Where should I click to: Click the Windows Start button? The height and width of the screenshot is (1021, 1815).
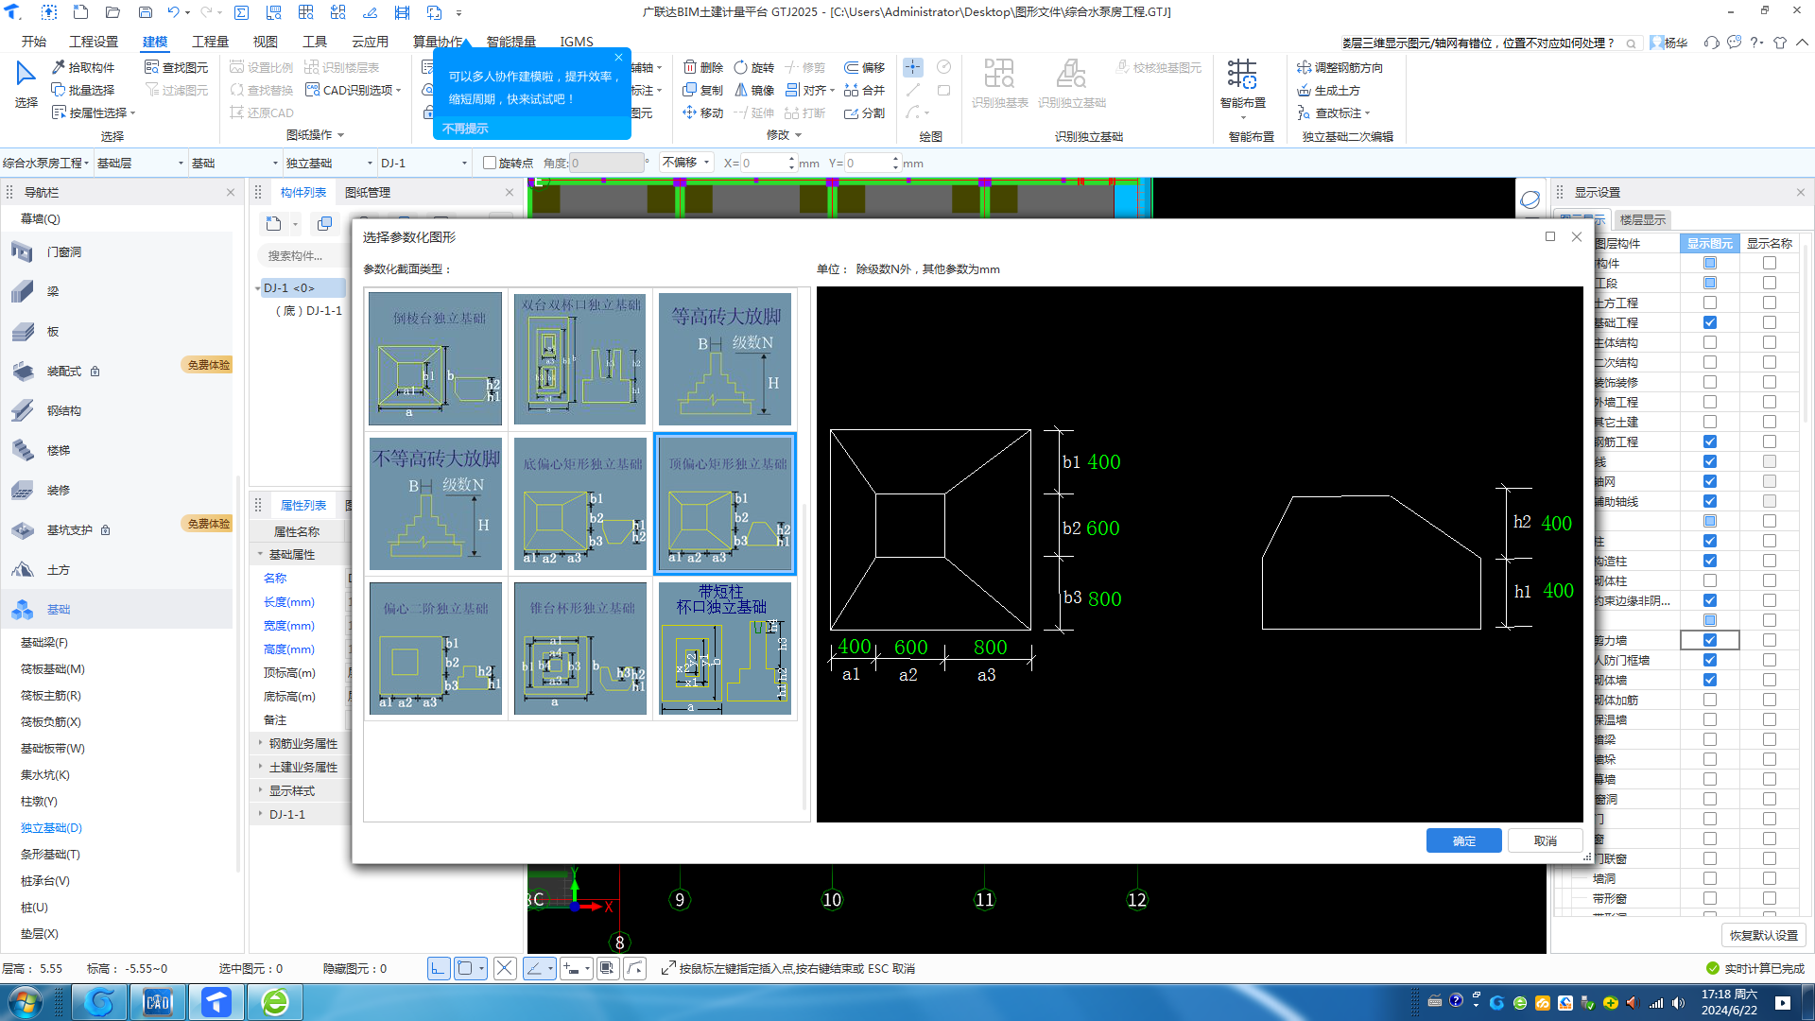pos(25,1002)
